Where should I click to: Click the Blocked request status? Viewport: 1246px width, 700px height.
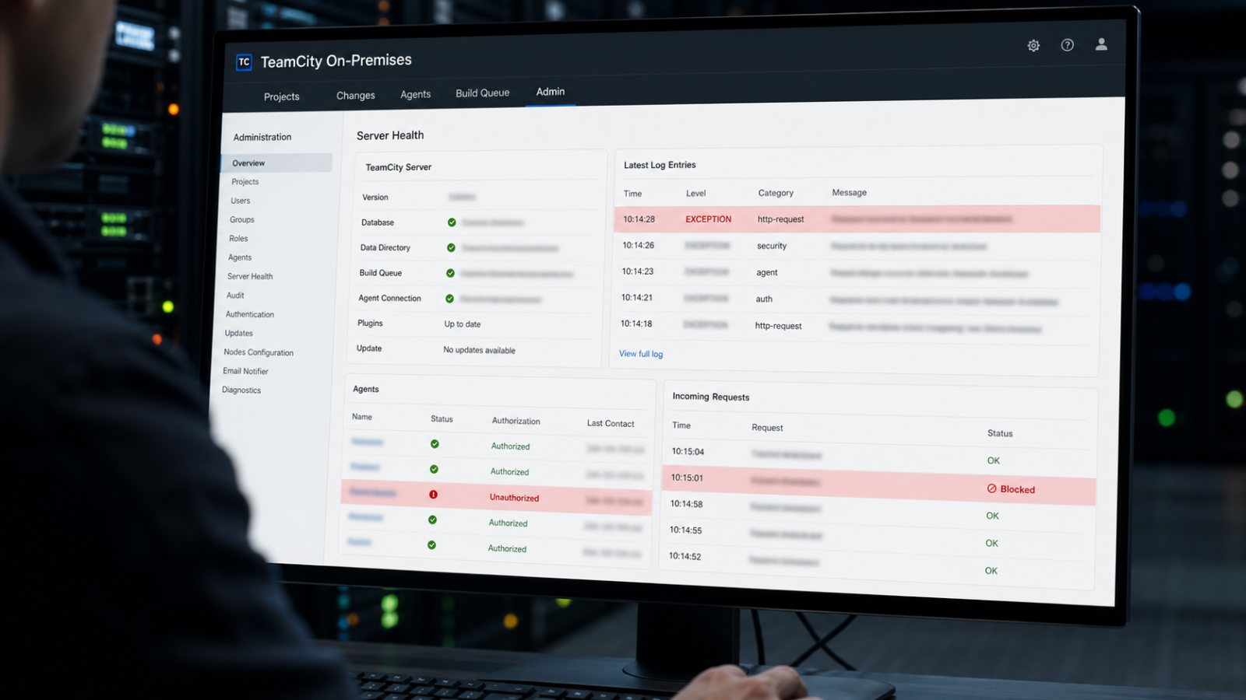(x=1017, y=489)
